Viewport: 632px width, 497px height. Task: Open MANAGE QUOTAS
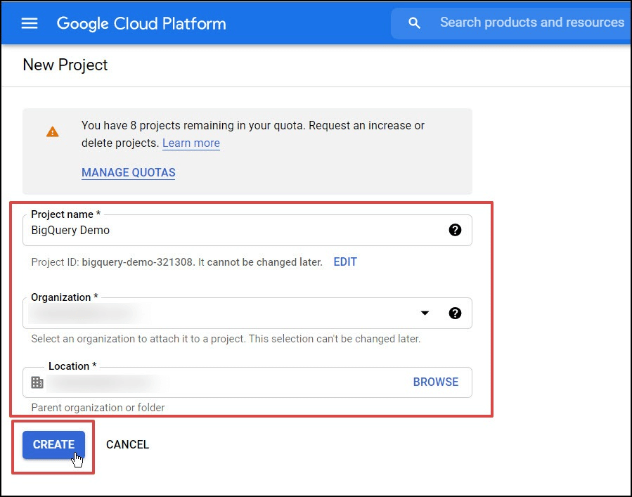[129, 173]
